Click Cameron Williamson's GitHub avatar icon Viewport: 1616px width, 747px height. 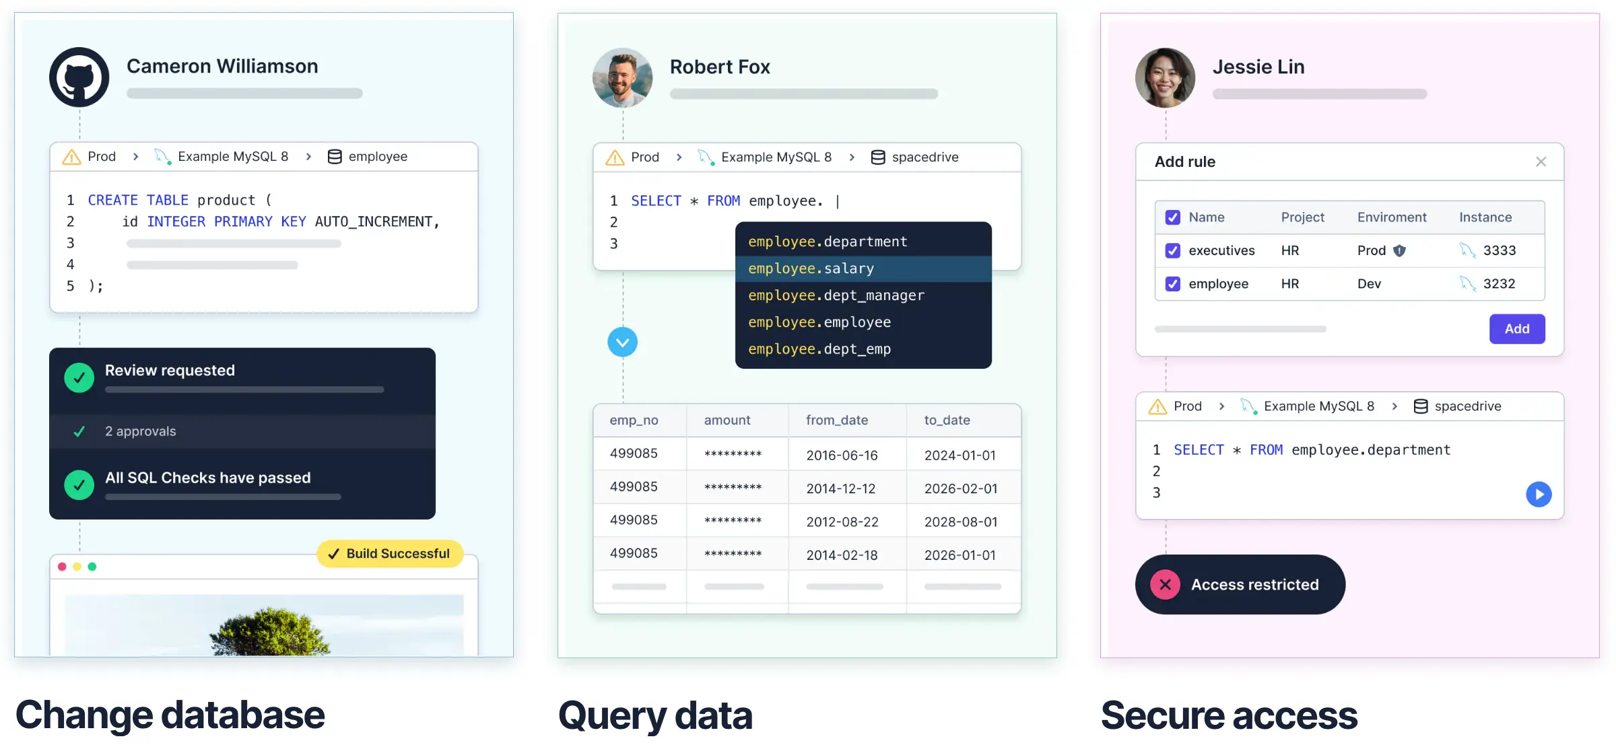(x=79, y=77)
